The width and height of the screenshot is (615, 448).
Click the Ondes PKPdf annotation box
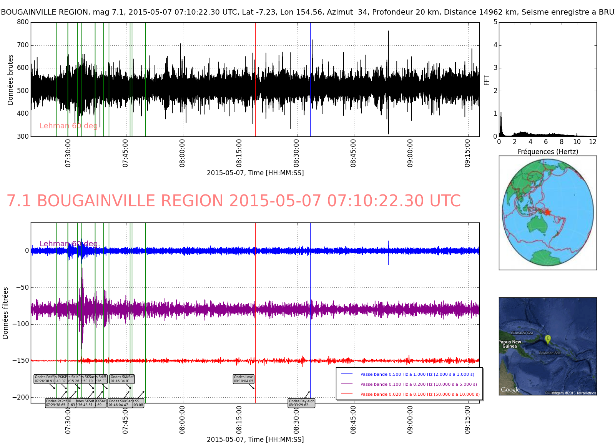(x=56, y=403)
